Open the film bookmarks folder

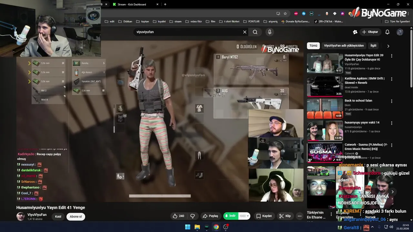(210, 22)
